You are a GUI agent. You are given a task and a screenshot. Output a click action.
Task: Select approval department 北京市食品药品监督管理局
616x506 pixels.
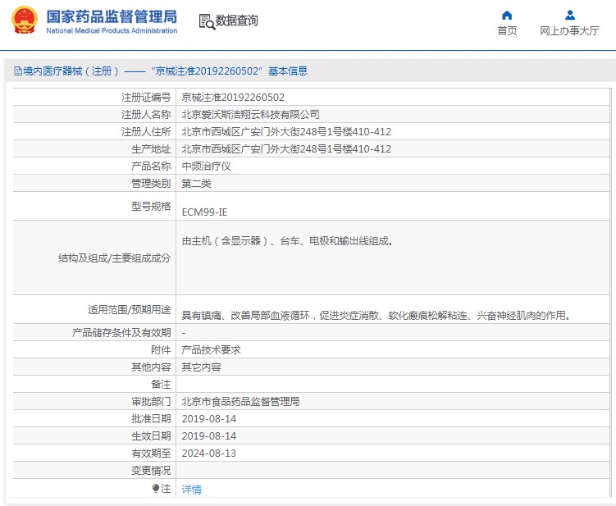[240, 402]
